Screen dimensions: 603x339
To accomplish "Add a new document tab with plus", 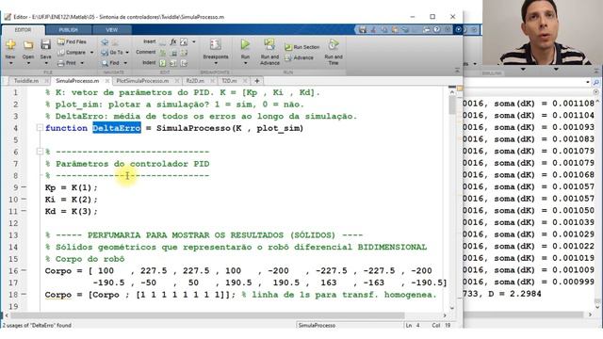I will [x=257, y=81].
